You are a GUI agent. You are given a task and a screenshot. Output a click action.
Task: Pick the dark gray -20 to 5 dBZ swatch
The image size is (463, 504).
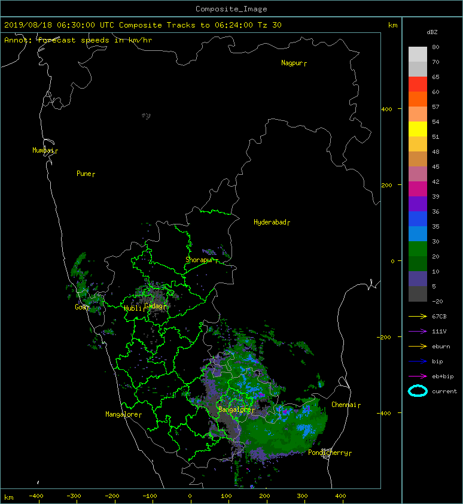[418, 294]
